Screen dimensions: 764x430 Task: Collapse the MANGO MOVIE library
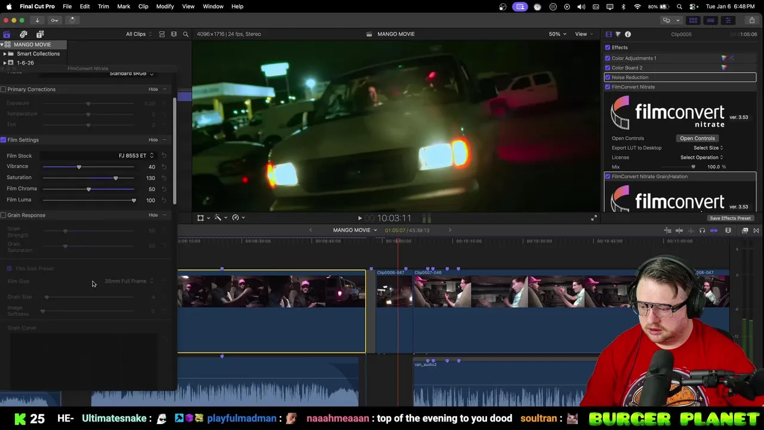pyautogui.click(x=2, y=45)
